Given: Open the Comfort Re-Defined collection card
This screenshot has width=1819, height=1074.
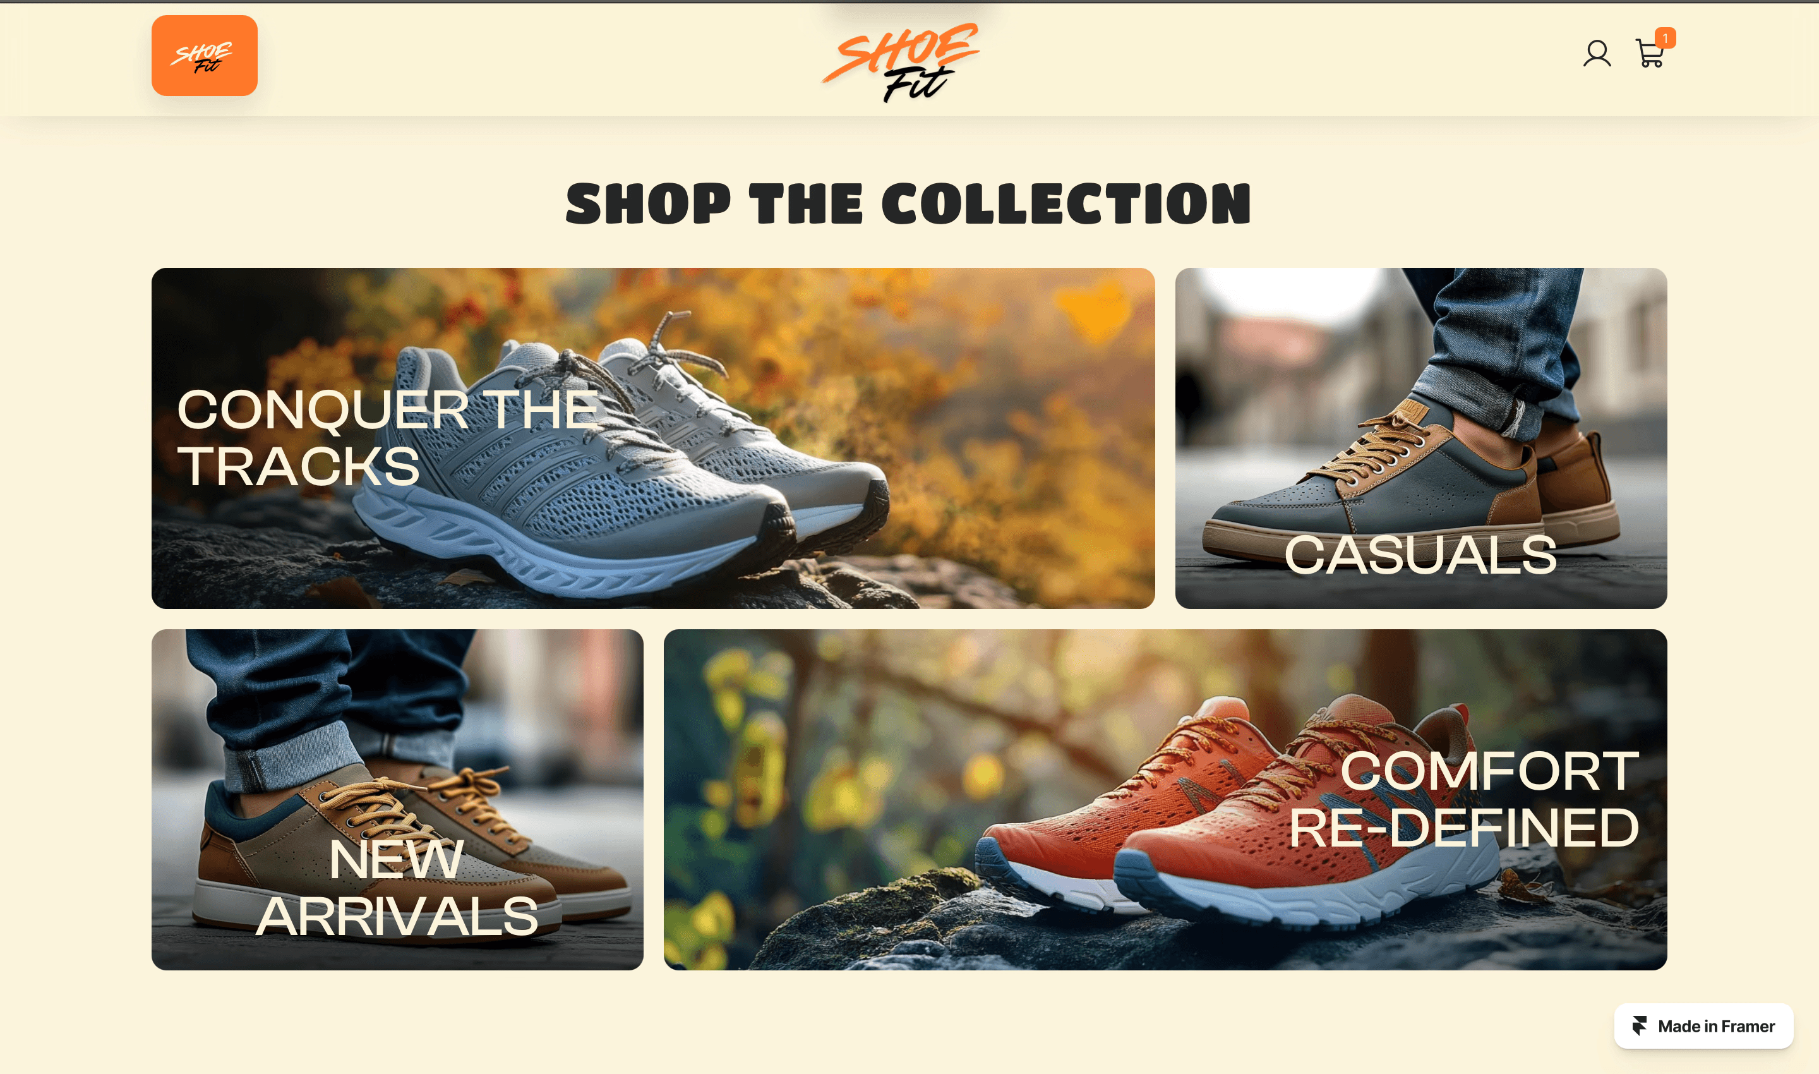Looking at the screenshot, I should 1165,800.
